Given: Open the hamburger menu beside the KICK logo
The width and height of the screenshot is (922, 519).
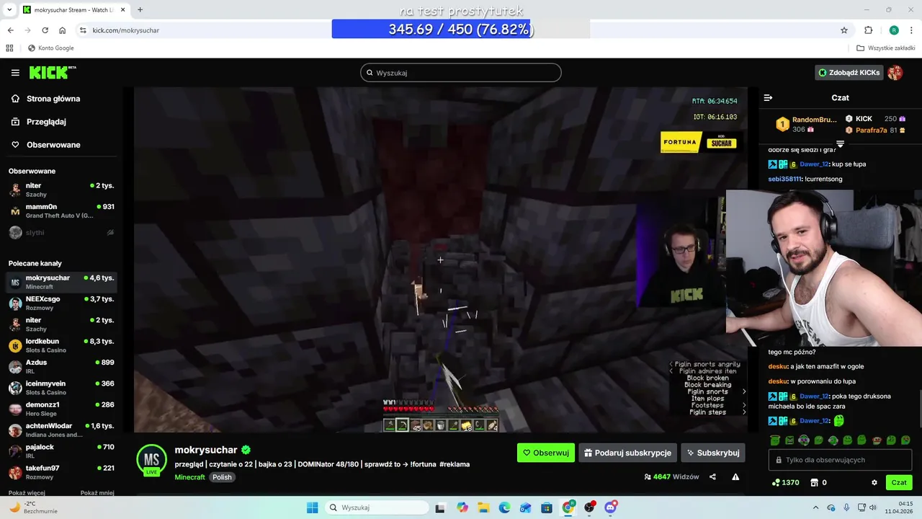Looking at the screenshot, I should click(x=15, y=73).
